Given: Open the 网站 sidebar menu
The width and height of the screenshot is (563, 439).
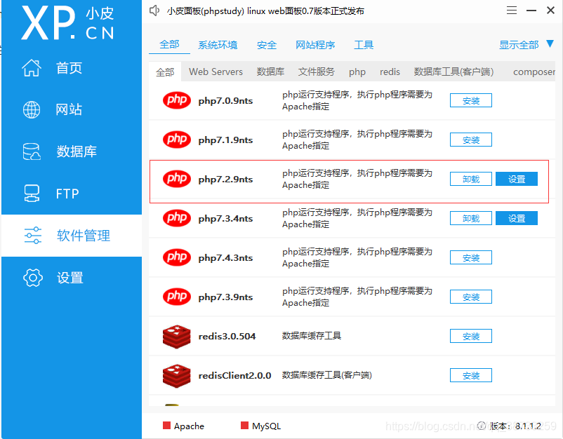Looking at the screenshot, I should (72, 109).
